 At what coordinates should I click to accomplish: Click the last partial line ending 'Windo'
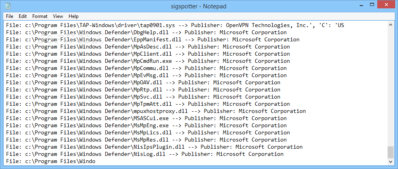[x=51, y=161]
